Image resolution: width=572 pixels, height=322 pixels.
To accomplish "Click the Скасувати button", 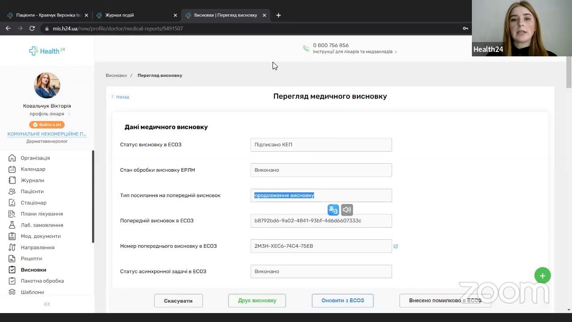I will point(178,301).
